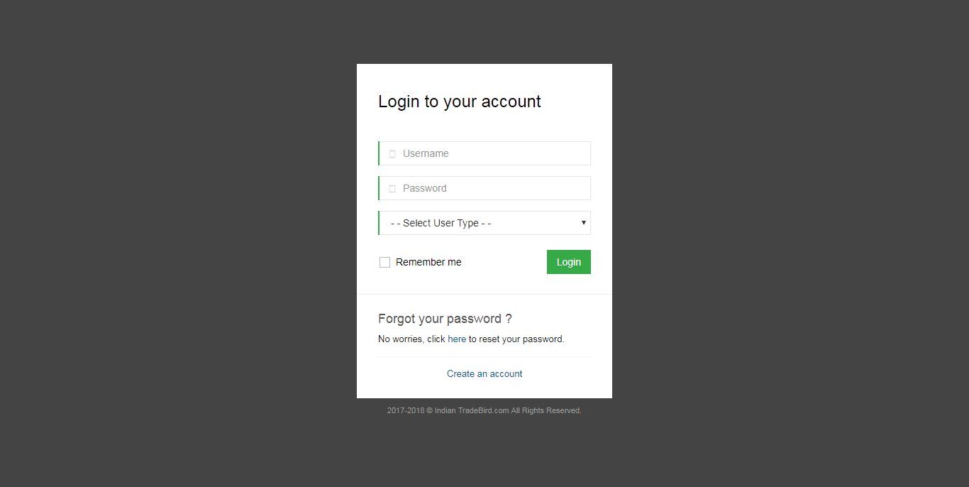This screenshot has height=487, width=969.
Task: Click the 'to reset your password' text
Action: pyautogui.click(x=516, y=339)
